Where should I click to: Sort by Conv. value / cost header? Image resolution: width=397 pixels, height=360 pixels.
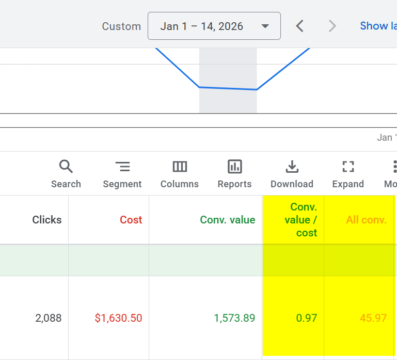[301, 220]
